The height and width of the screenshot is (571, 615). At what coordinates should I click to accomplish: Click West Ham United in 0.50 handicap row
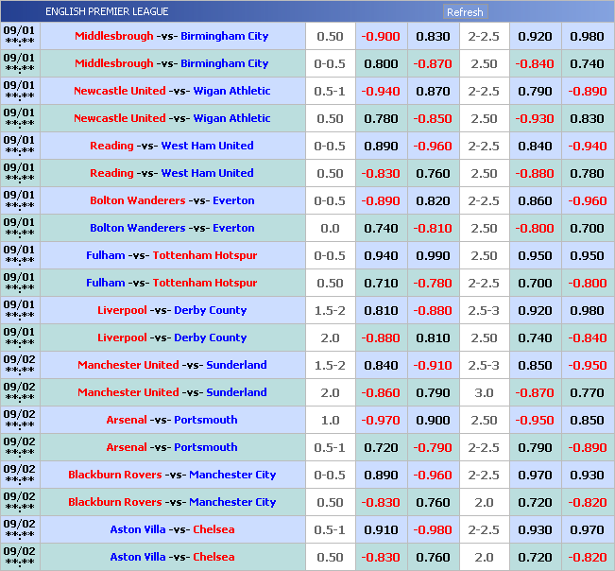(x=207, y=174)
